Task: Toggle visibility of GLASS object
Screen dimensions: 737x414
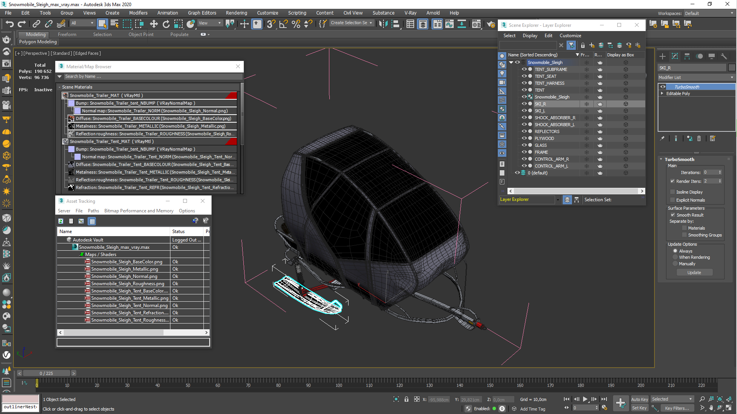Action: (524, 145)
